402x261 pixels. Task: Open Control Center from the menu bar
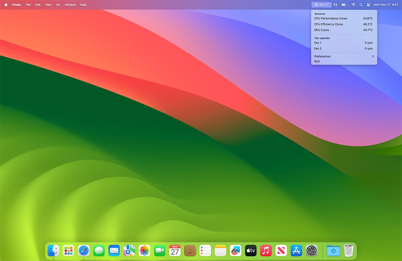click(368, 5)
